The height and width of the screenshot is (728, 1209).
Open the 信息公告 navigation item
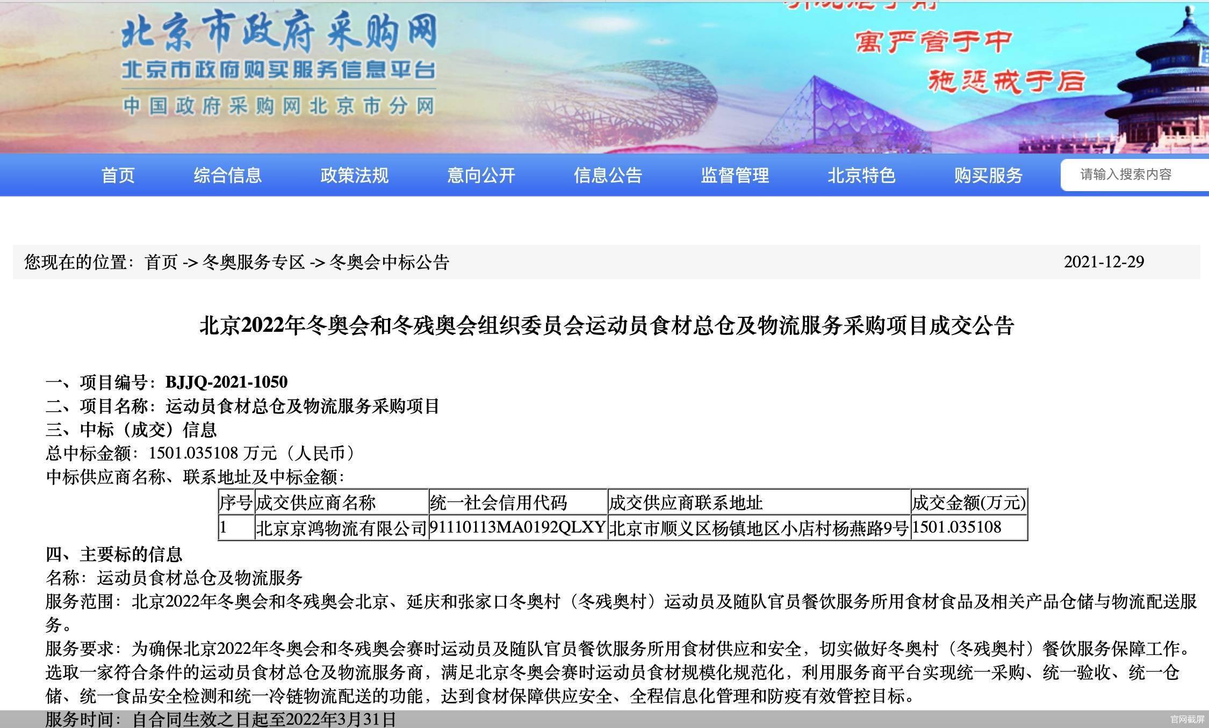point(608,175)
